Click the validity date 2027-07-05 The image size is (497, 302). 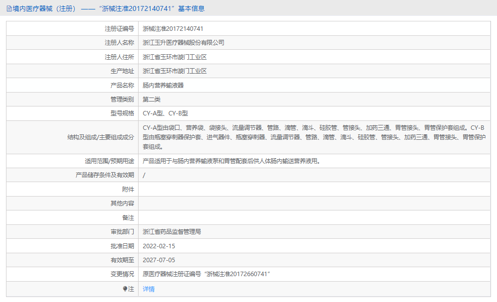click(159, 260)
